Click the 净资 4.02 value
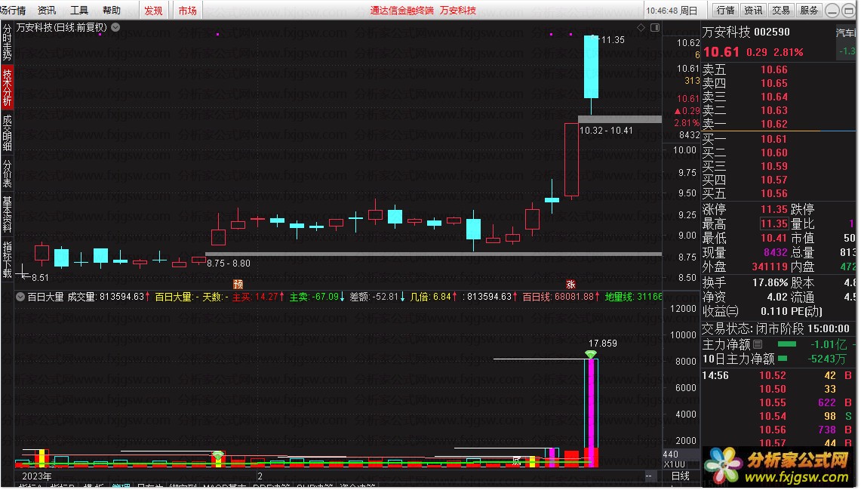Image resolution: width=861 pixels, height=490 pixels. coord(777,297)
